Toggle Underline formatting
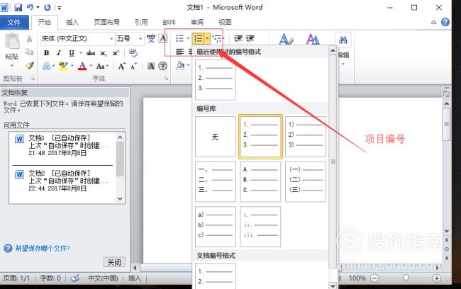 pos(72,53)
